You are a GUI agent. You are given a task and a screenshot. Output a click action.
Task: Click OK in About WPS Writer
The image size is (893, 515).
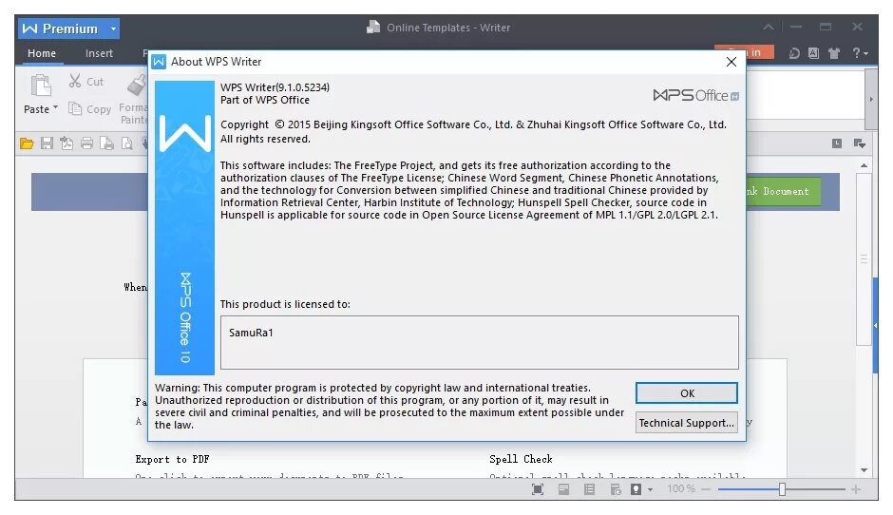pyautogui.click(x=687, y=393)
